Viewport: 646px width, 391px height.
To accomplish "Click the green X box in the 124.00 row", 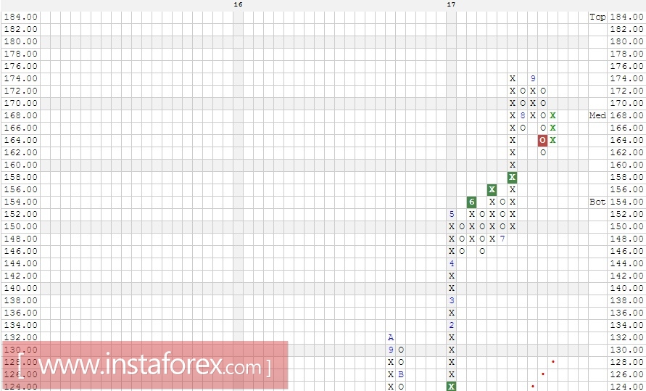I will pyautogui.click(x=452, y=387).
